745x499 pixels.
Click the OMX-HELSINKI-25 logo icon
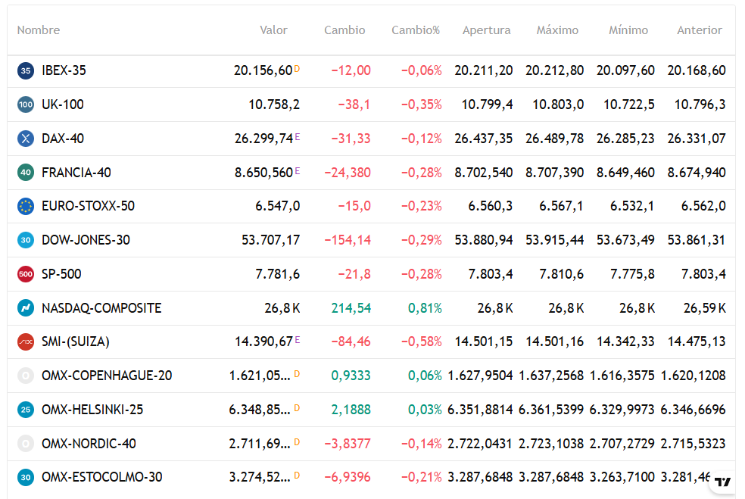[26, 410]
